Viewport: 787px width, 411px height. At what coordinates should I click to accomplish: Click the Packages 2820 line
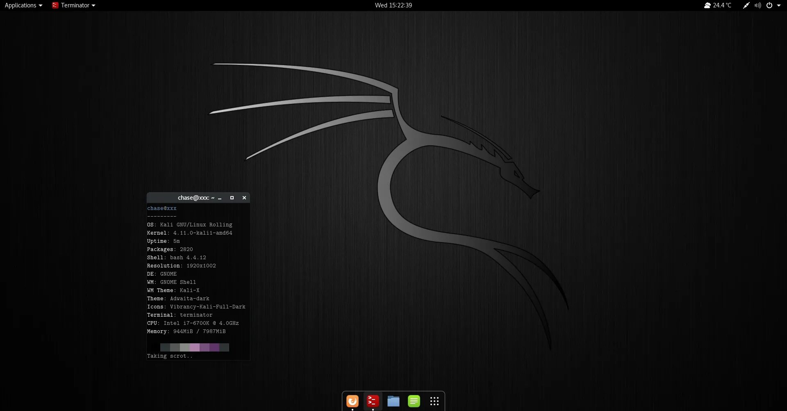170,249
